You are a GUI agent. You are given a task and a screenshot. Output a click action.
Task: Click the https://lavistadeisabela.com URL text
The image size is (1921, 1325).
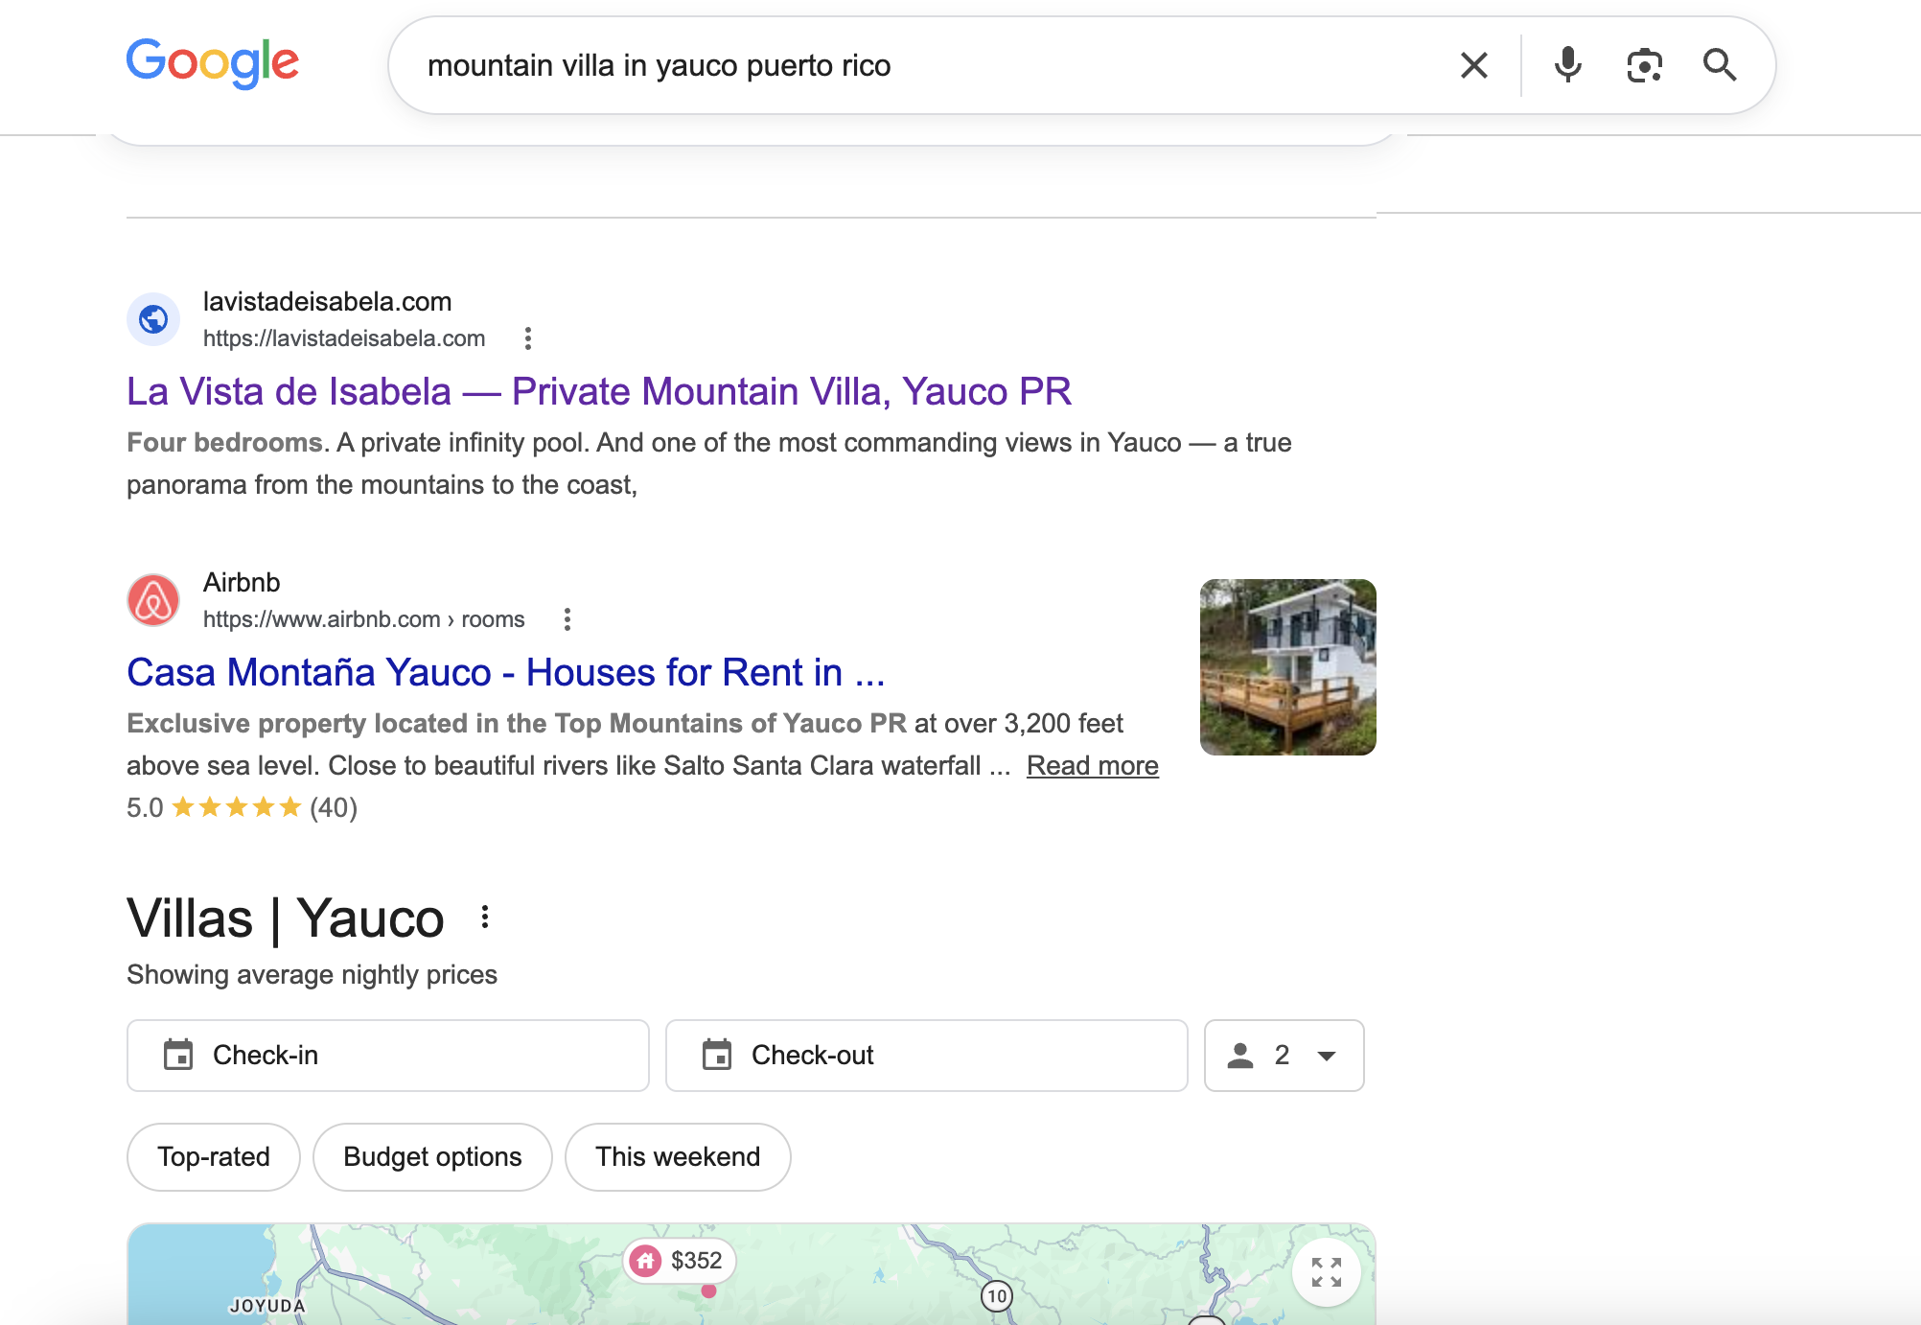[344, 338]
